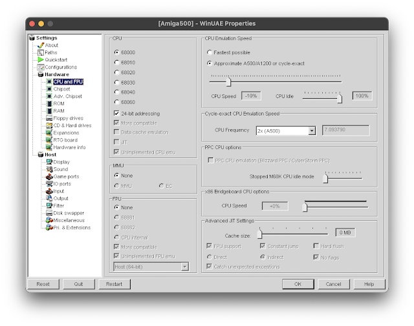The image size is (414, 326).
Task: Open the Sound settings page
Action: click(x=60, y=169)
